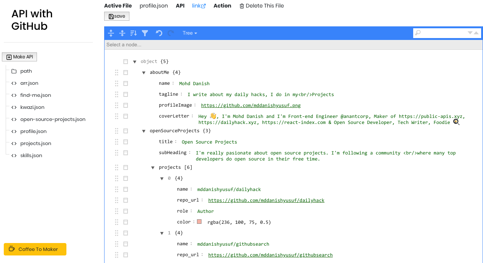This screenshot has width=483, height=263.
Task: Open the context menu for title row
Action: 126,142
